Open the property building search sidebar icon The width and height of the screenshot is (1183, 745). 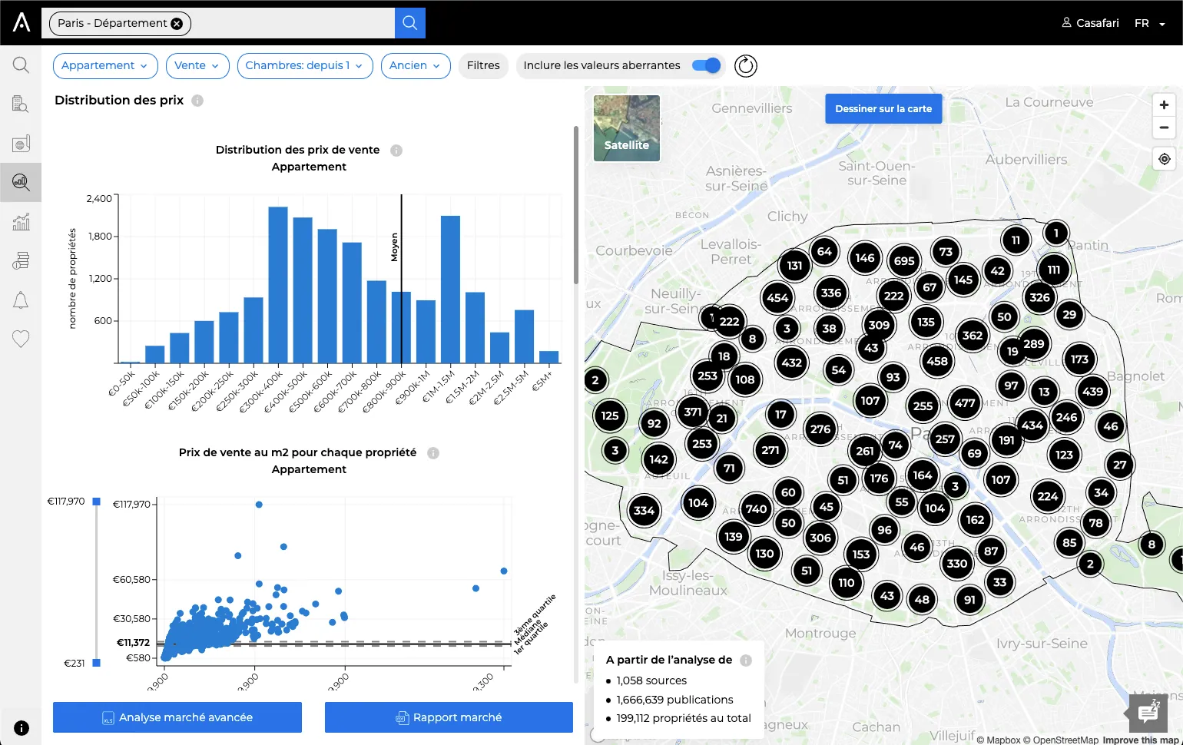pos(21,104)
